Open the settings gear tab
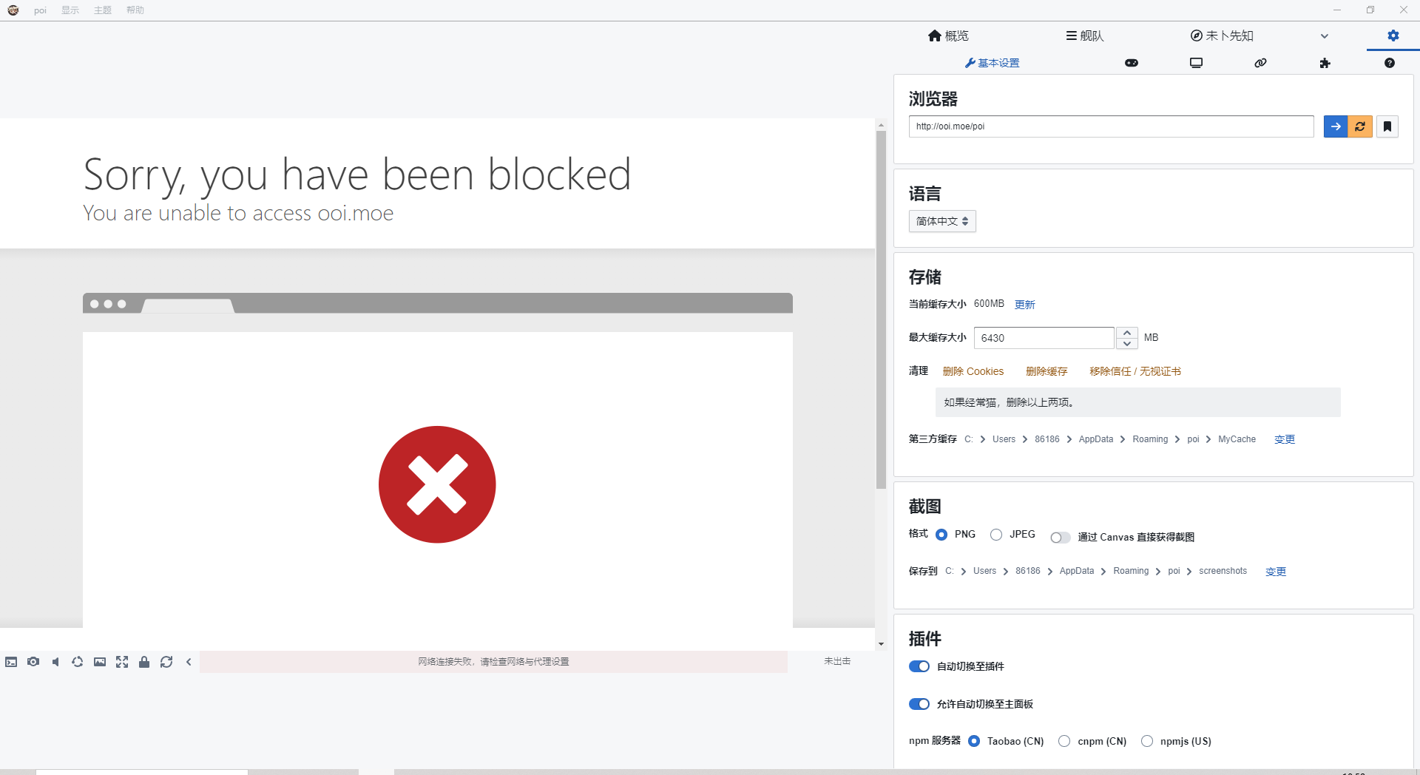 pyautogui.click(x=1393, y=35)
